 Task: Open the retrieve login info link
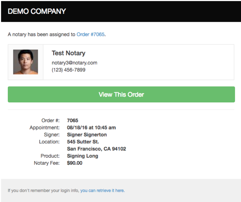coord(102,191)
